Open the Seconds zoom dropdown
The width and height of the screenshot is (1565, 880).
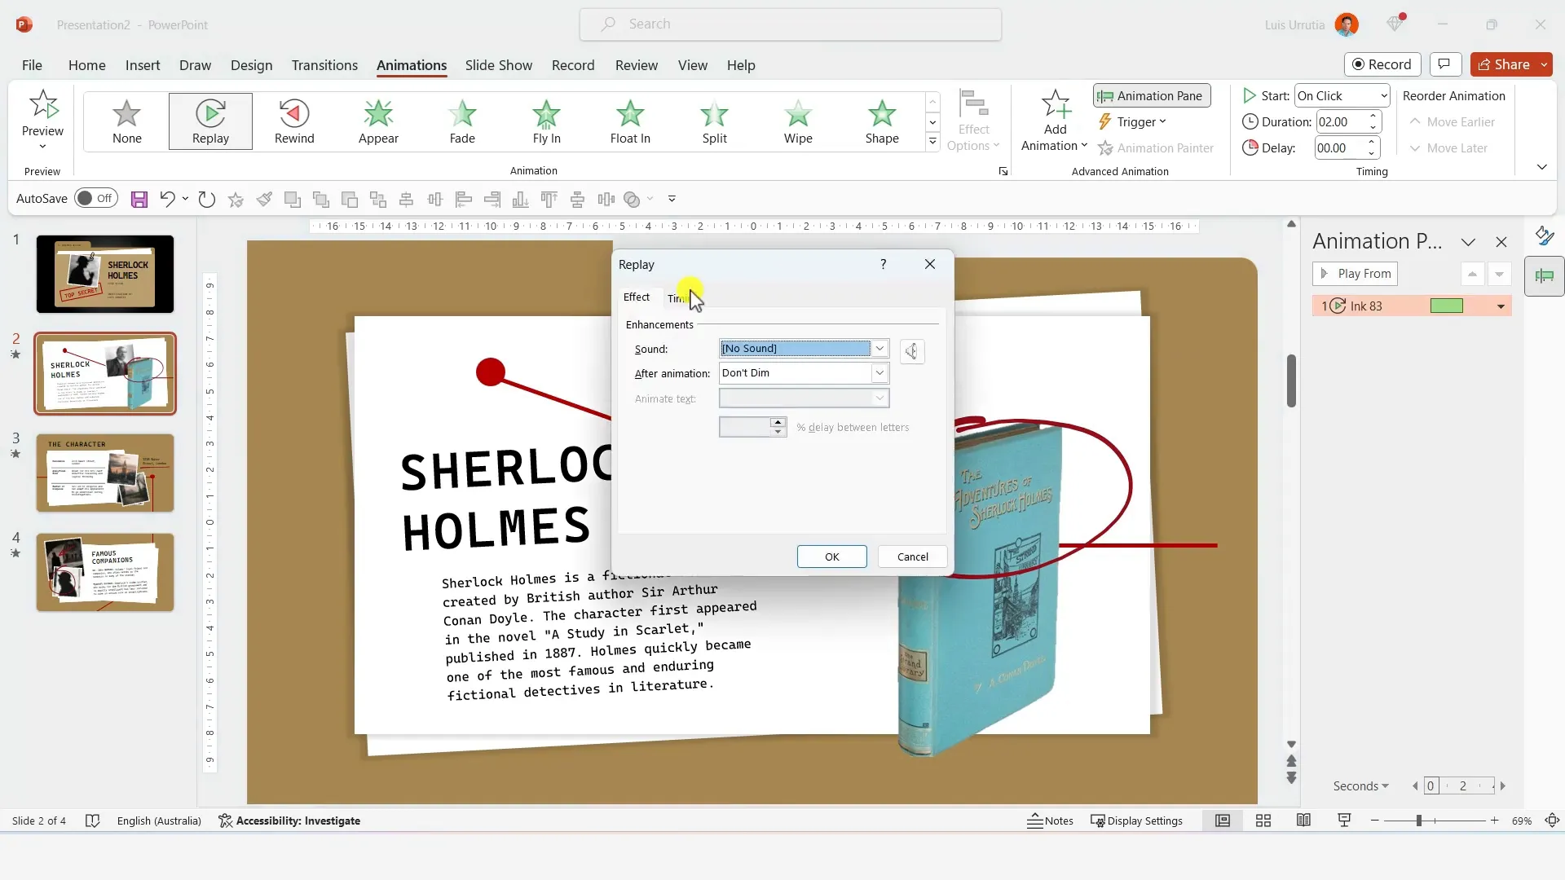point(1360,785)
